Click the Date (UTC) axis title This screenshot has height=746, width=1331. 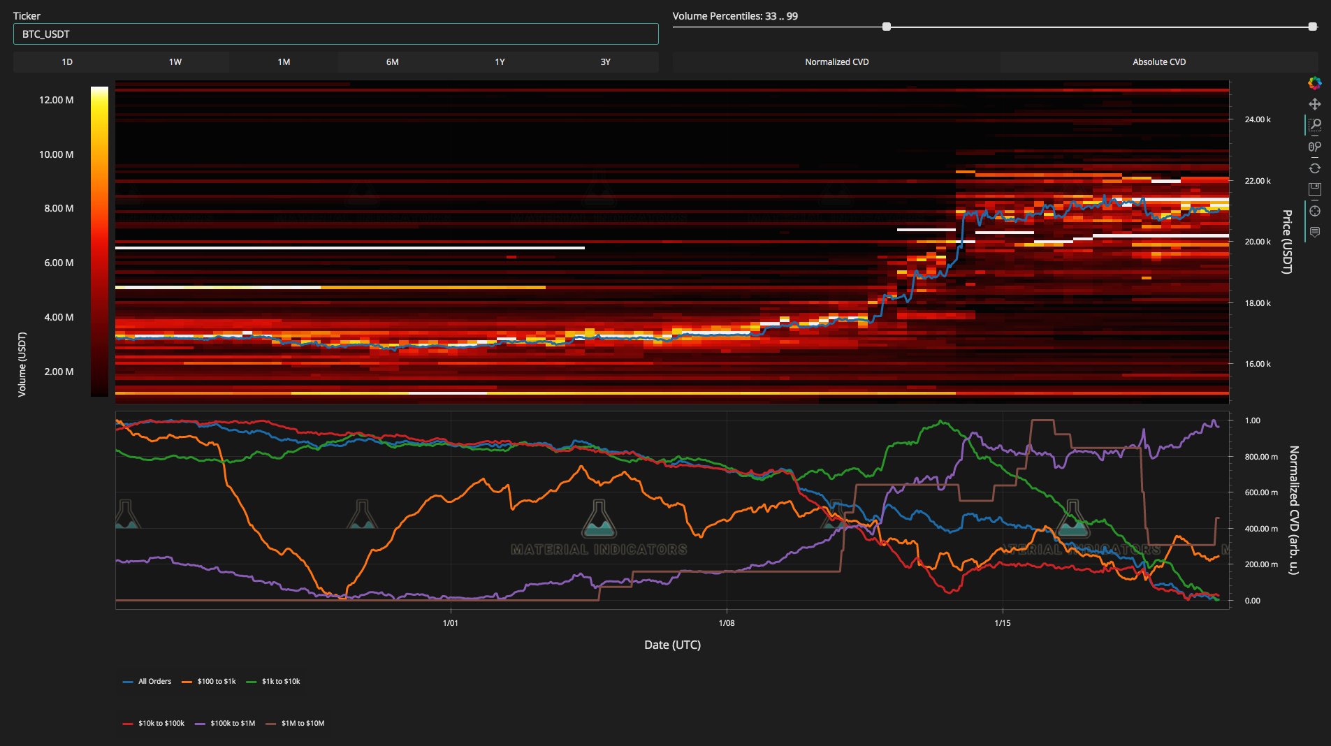(672, 645)
